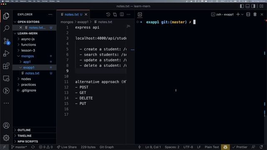Close the terminal panel
Screen dimensions: 267x150
coord(262,15)
